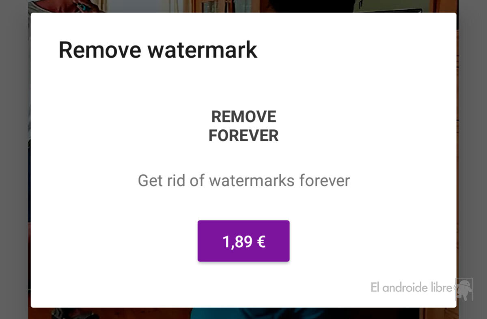Click the word libre in the watermark
487x319 pixels.
click(x=442, y=287)
